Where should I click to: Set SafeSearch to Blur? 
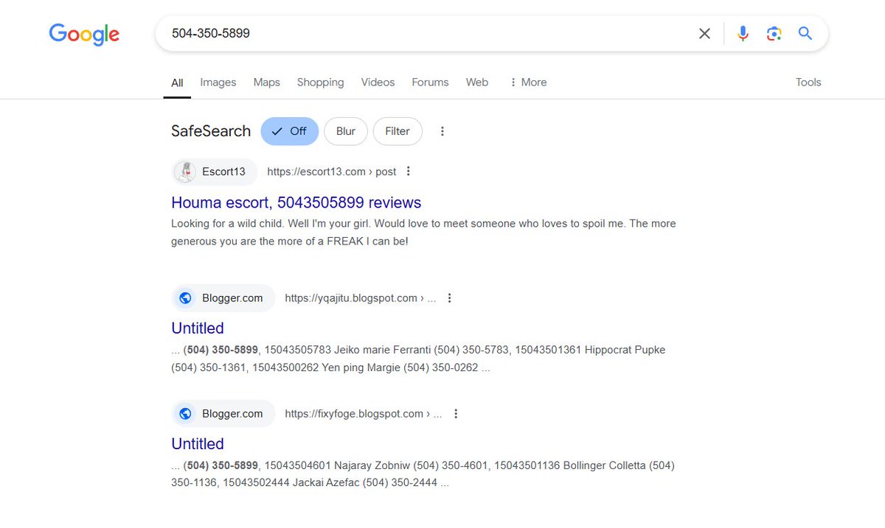(346, 131)
